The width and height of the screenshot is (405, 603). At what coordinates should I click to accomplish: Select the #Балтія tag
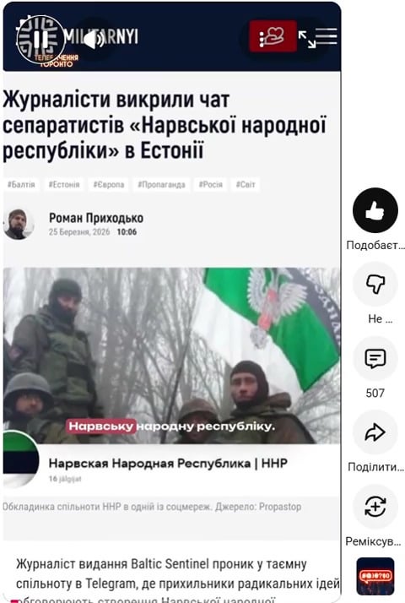(x=22, y=185)
